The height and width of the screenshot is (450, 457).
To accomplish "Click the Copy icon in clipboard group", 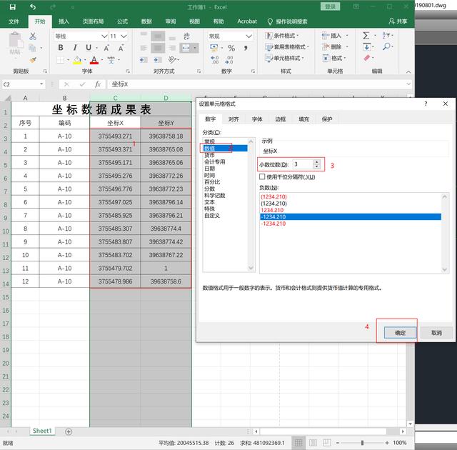I will coord(32,48).
